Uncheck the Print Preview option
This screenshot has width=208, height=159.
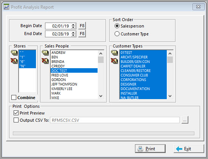[x=16, y=113]
